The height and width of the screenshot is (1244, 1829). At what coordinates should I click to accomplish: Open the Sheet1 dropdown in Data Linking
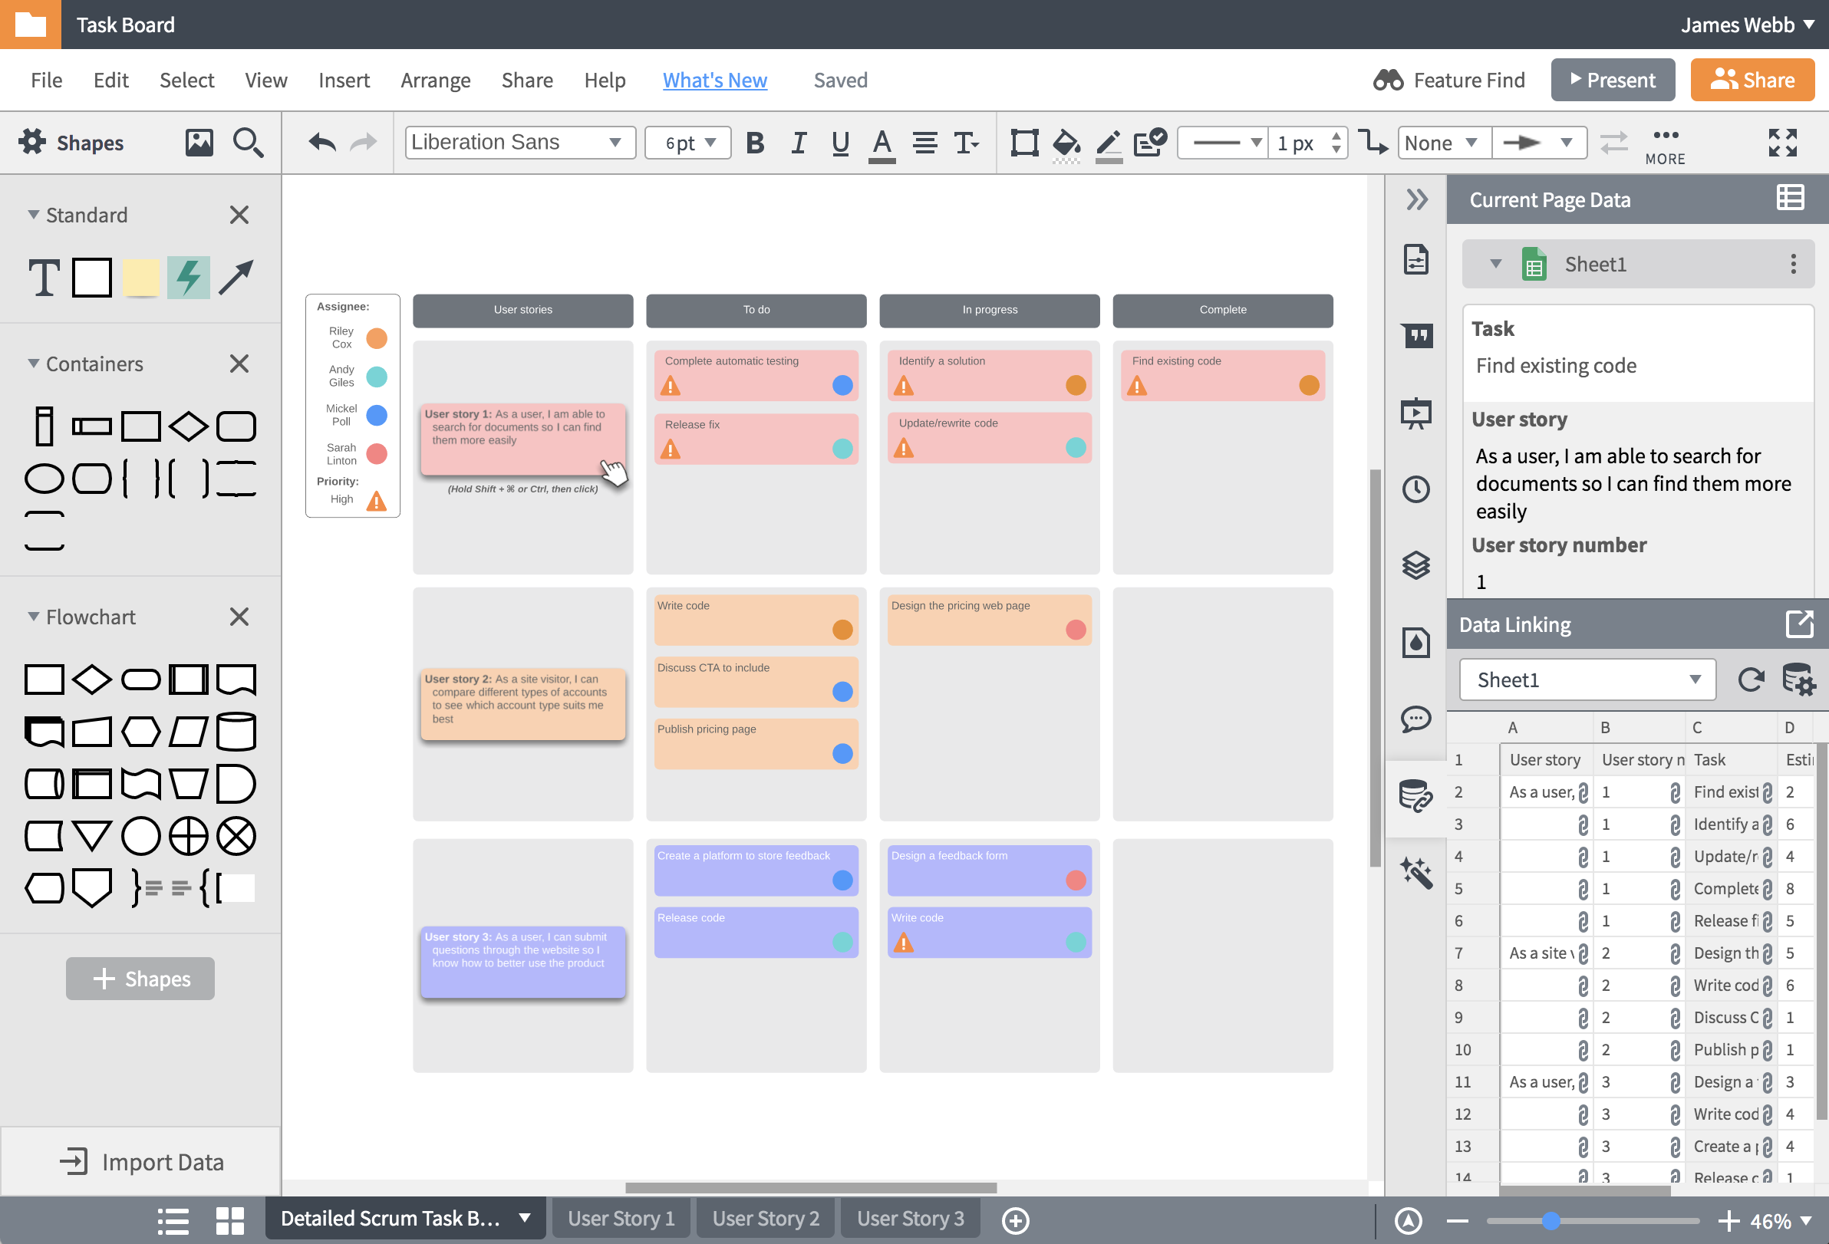click(1587, 679)
